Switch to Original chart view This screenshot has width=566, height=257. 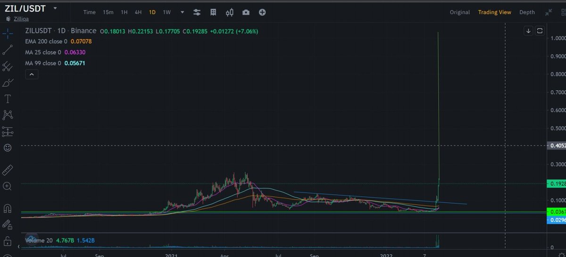[x=459, y=12]
